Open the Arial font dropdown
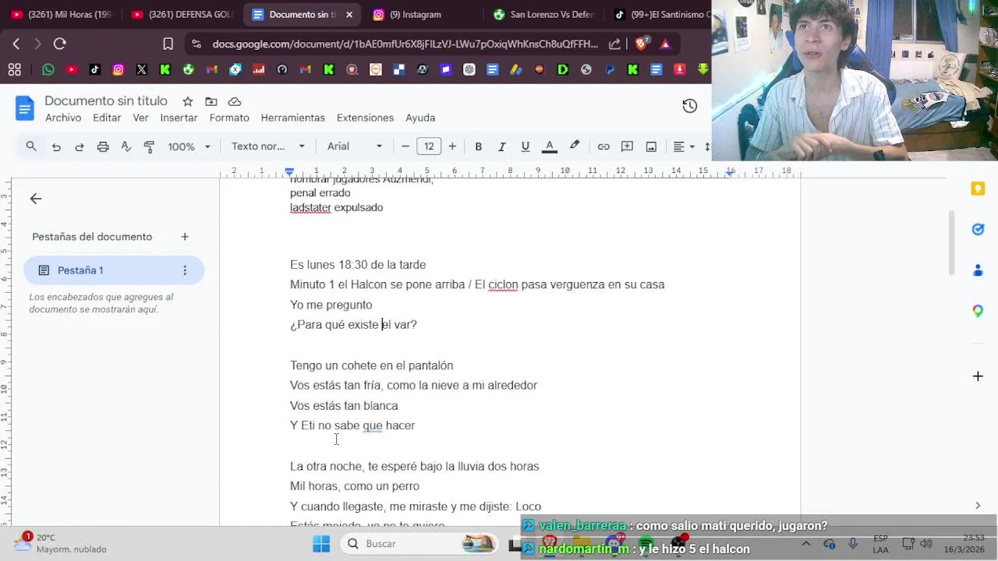 coord(355,146)
